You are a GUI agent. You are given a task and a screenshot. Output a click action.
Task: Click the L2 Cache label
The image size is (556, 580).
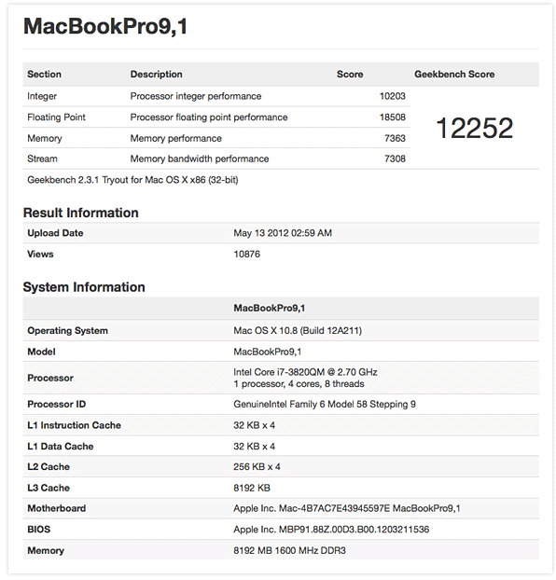(49, 467)
